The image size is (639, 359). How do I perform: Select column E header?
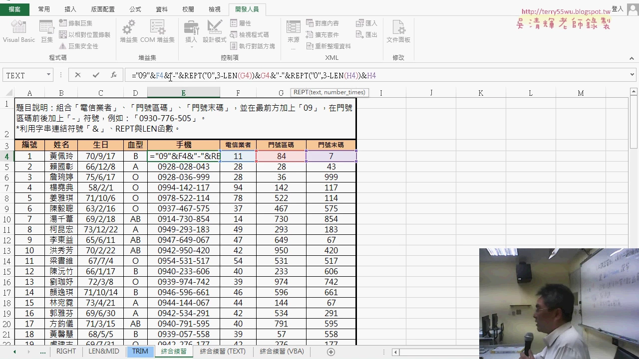(183, 93)
